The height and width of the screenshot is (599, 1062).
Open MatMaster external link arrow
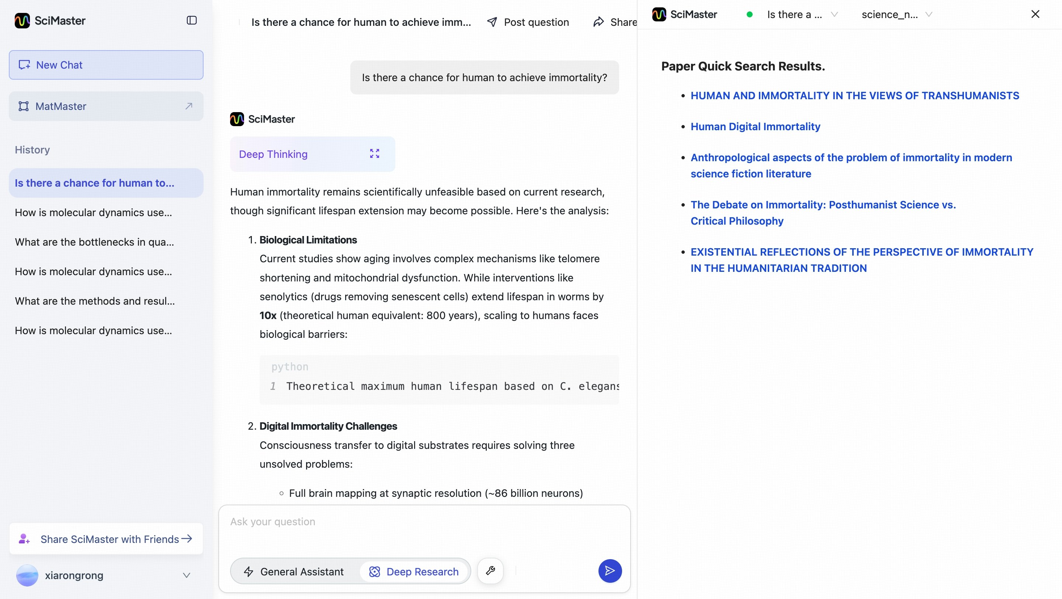click(189, 106)
